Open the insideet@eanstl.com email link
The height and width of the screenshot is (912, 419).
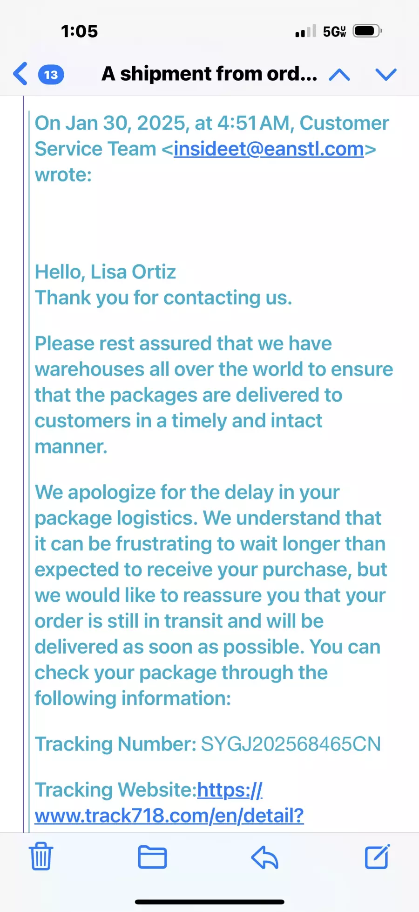tap(269, 149)
